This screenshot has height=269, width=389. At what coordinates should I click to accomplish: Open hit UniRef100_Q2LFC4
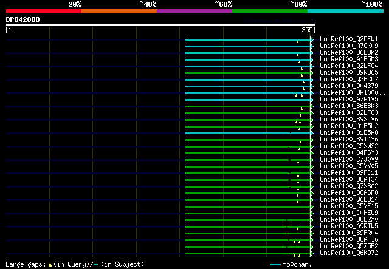point(349,66)
